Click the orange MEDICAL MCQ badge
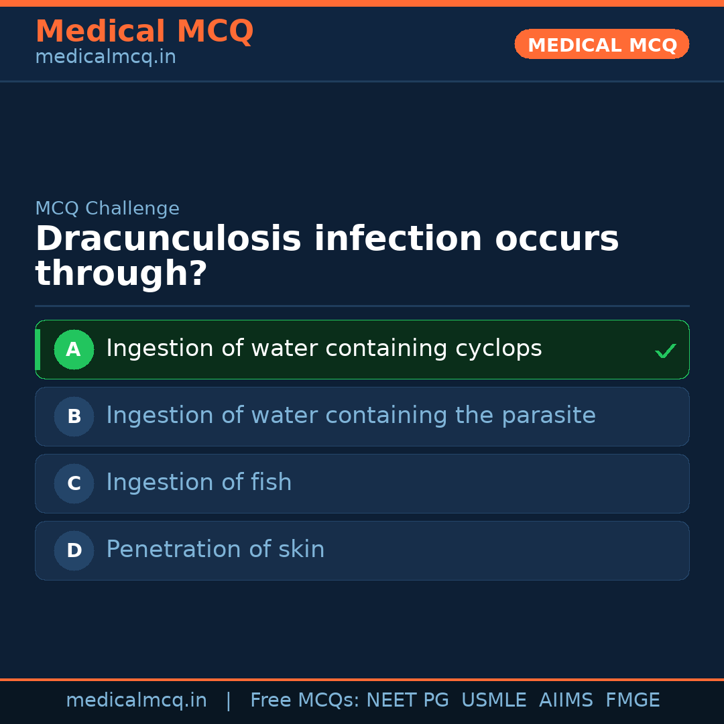 pyautogui.click(x=601, y=44)
